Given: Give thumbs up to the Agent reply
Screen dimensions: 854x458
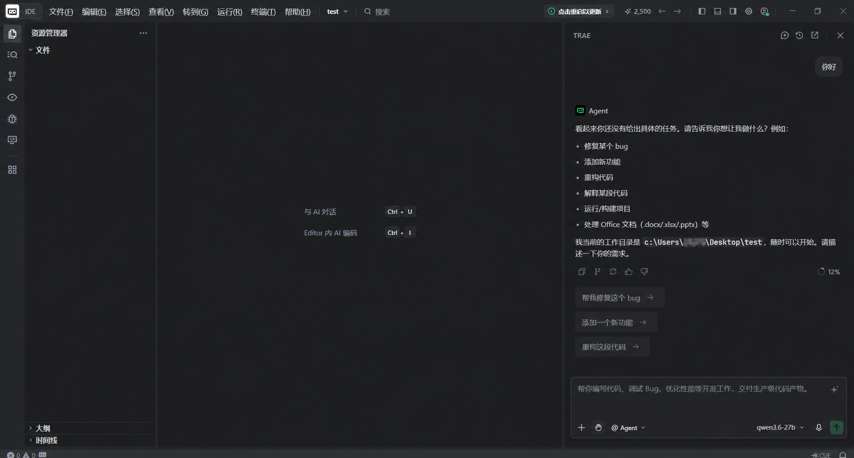Looking at the screenshot, I should 629,272.
